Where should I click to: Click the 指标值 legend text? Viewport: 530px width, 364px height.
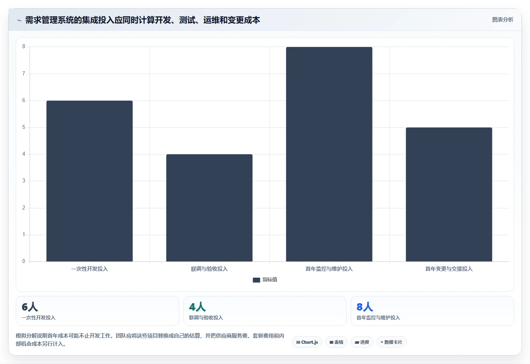coord(270,280)
